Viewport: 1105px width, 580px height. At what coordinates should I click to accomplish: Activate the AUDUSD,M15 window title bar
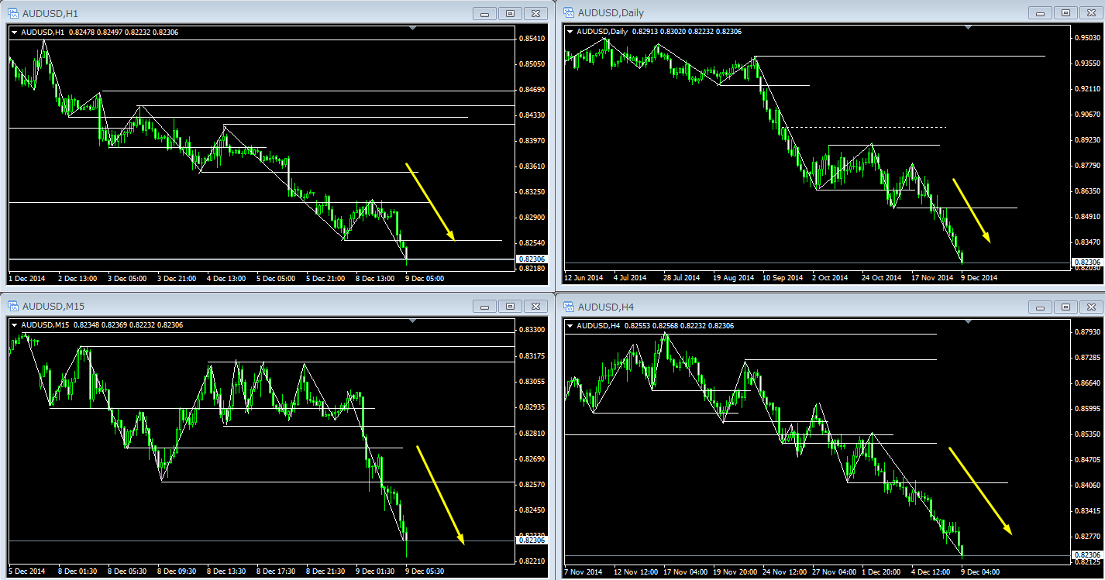(232, 306)
